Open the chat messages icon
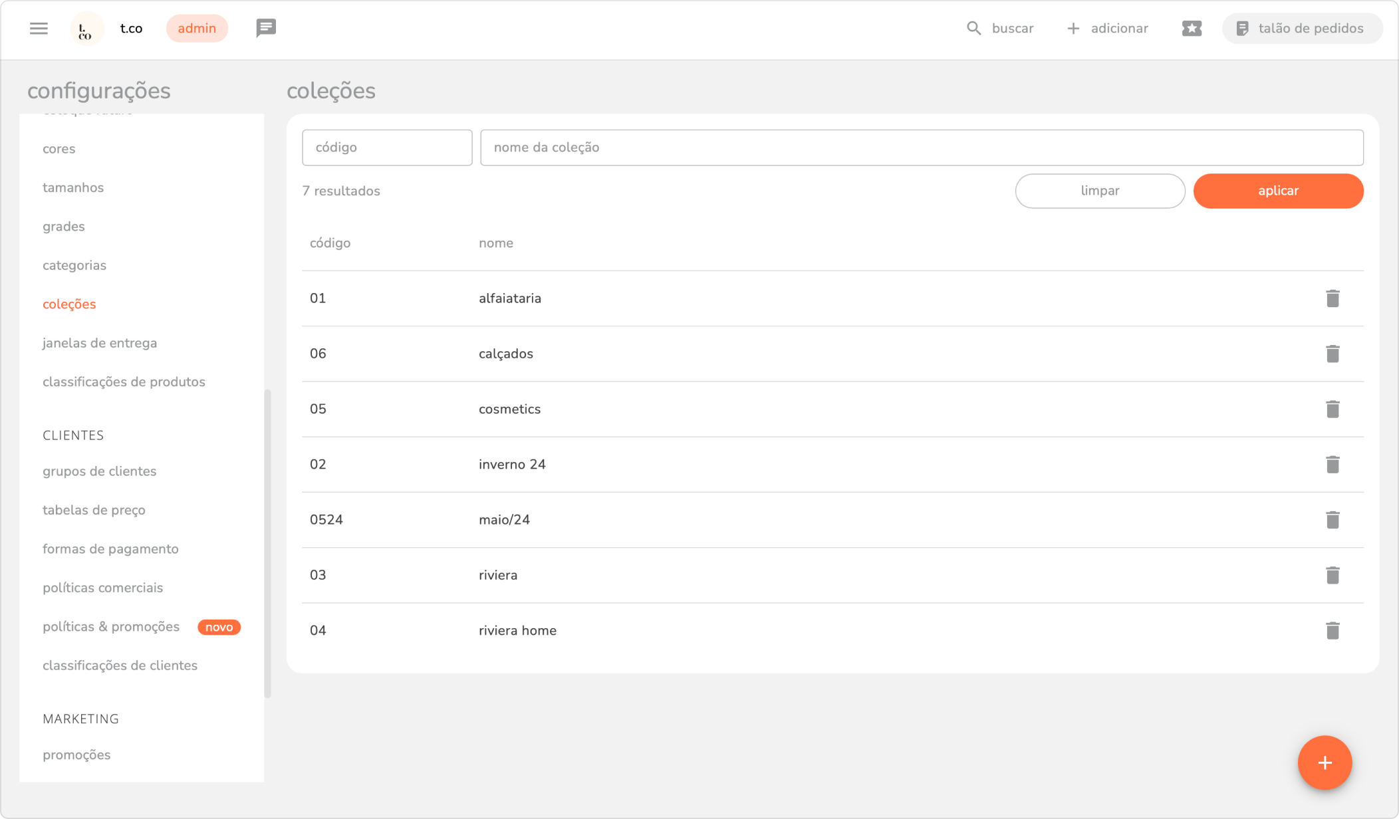Image resolution: width=1399 pixels, height=819 pixels. pyautogui.click(x=266, y=28)
